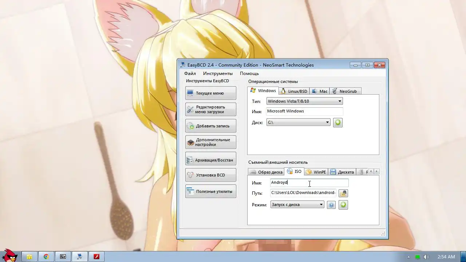Open yellow folder icon in taskbar
The height and width of the screenshot is (262, 466).
click(29, 257)
